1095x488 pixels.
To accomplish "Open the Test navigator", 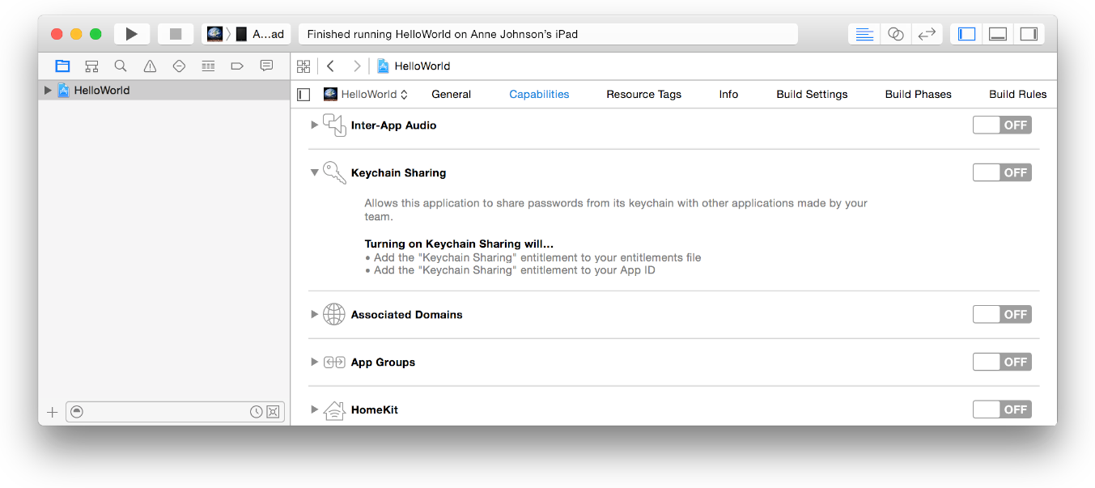I will pyautogui.click(x=179, y=66).
